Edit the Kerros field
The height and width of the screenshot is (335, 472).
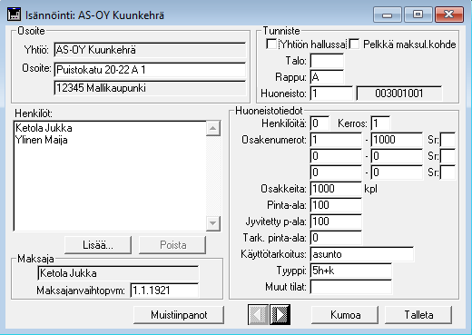[x=380, y=123]
